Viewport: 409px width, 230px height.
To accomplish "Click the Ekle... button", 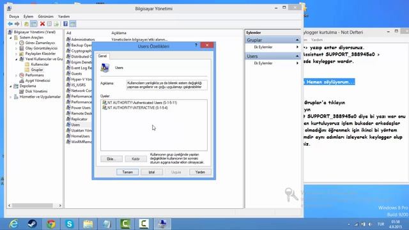I will tap(111, 159).
